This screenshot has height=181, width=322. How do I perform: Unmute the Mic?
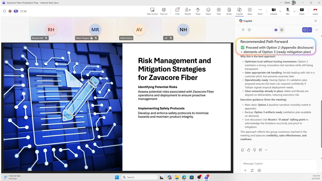pyautogui.click(x=288, y=11)
